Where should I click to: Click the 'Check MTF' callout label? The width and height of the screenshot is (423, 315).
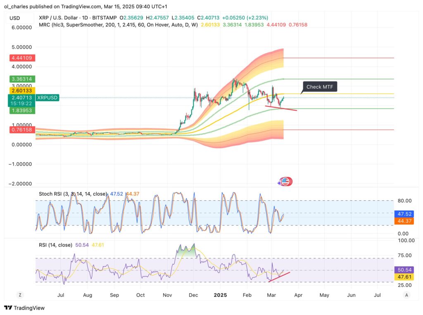[x=320, y=87]
